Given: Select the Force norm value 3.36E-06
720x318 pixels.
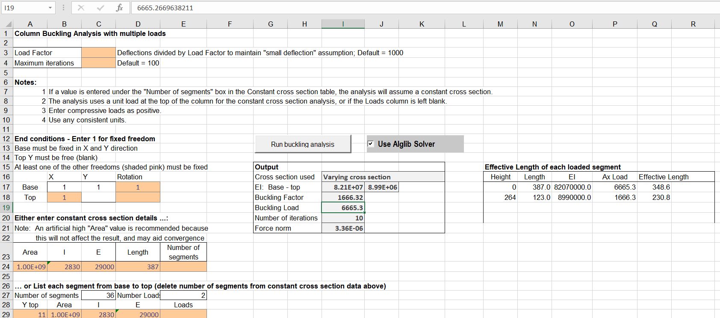Looking at the screenshot, I should 343,228.
